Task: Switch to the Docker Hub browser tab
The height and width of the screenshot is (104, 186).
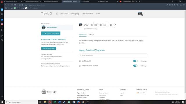Action: 90,1
